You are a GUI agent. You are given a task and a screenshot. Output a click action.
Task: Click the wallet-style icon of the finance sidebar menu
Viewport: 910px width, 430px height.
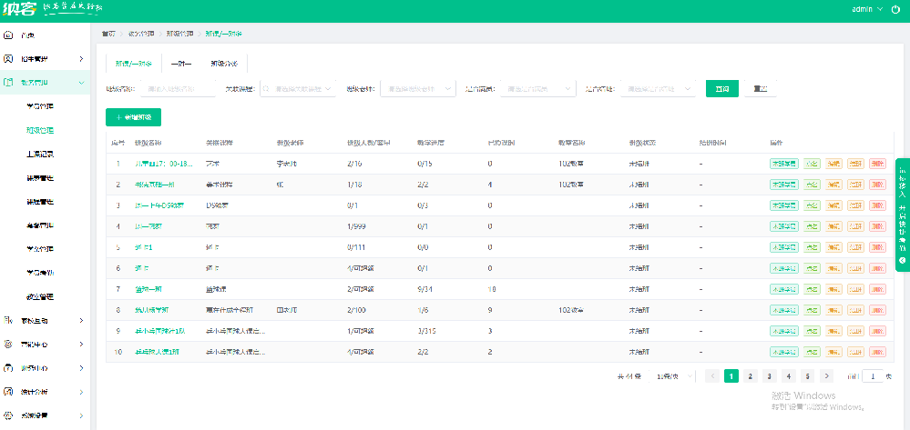[x=8, y=368]
